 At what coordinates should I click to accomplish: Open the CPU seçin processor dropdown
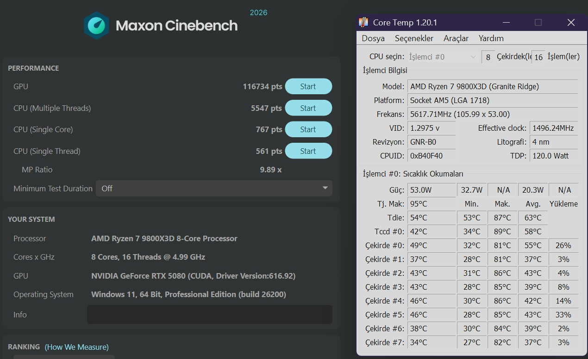point(443,57)
